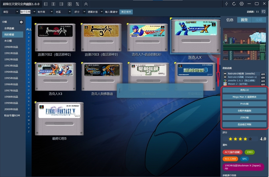
Task: Open settings via the title bar gear
Action: point(241,4)
